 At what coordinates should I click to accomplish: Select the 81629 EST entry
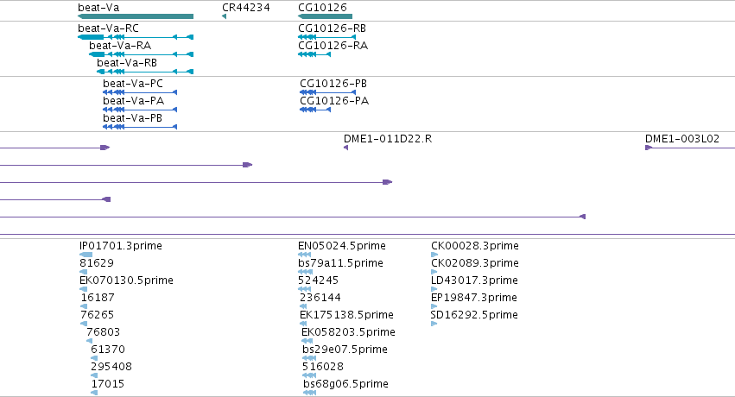[x=97, y=263]
